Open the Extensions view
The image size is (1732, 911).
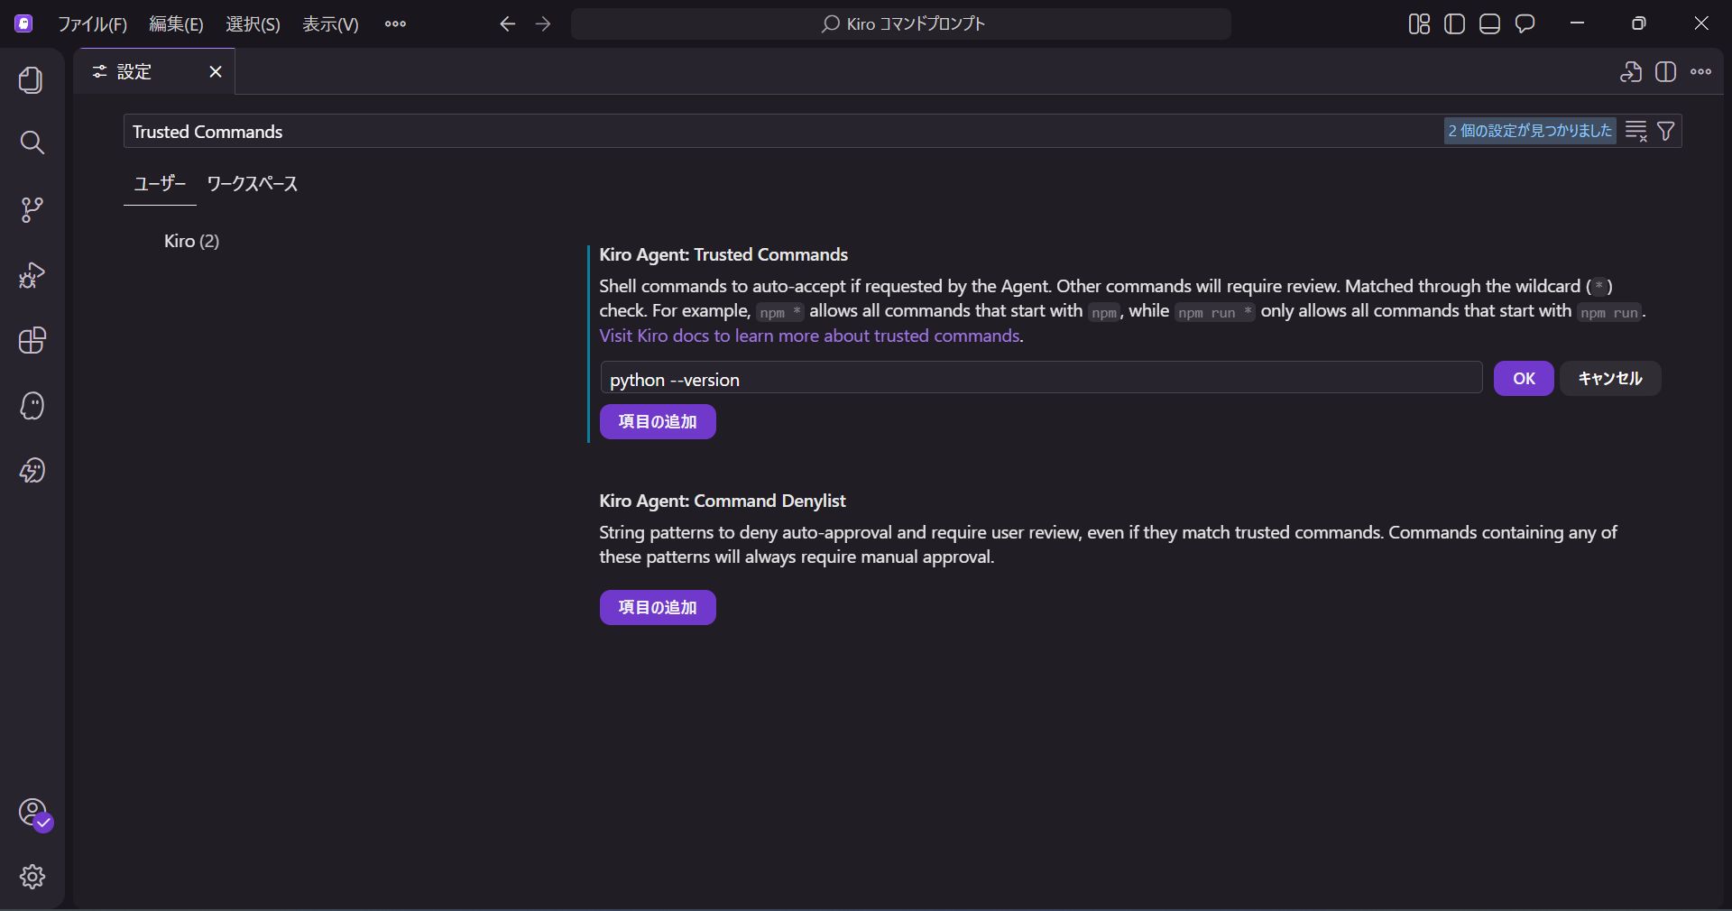(x=32, y=341)
